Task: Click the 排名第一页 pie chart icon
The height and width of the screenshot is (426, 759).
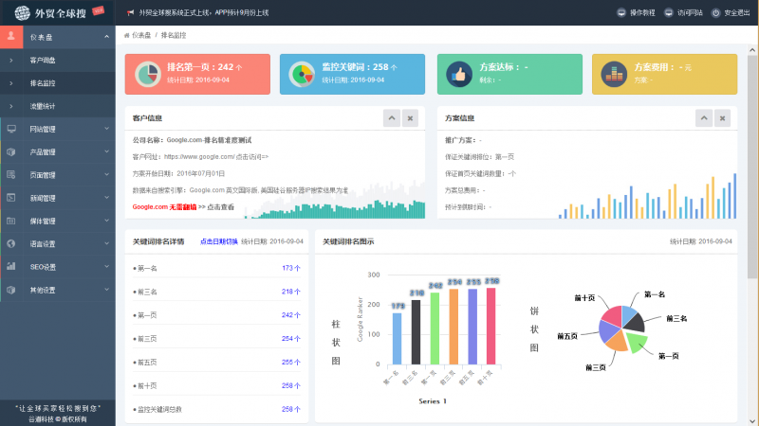Action: click(147, 74)
